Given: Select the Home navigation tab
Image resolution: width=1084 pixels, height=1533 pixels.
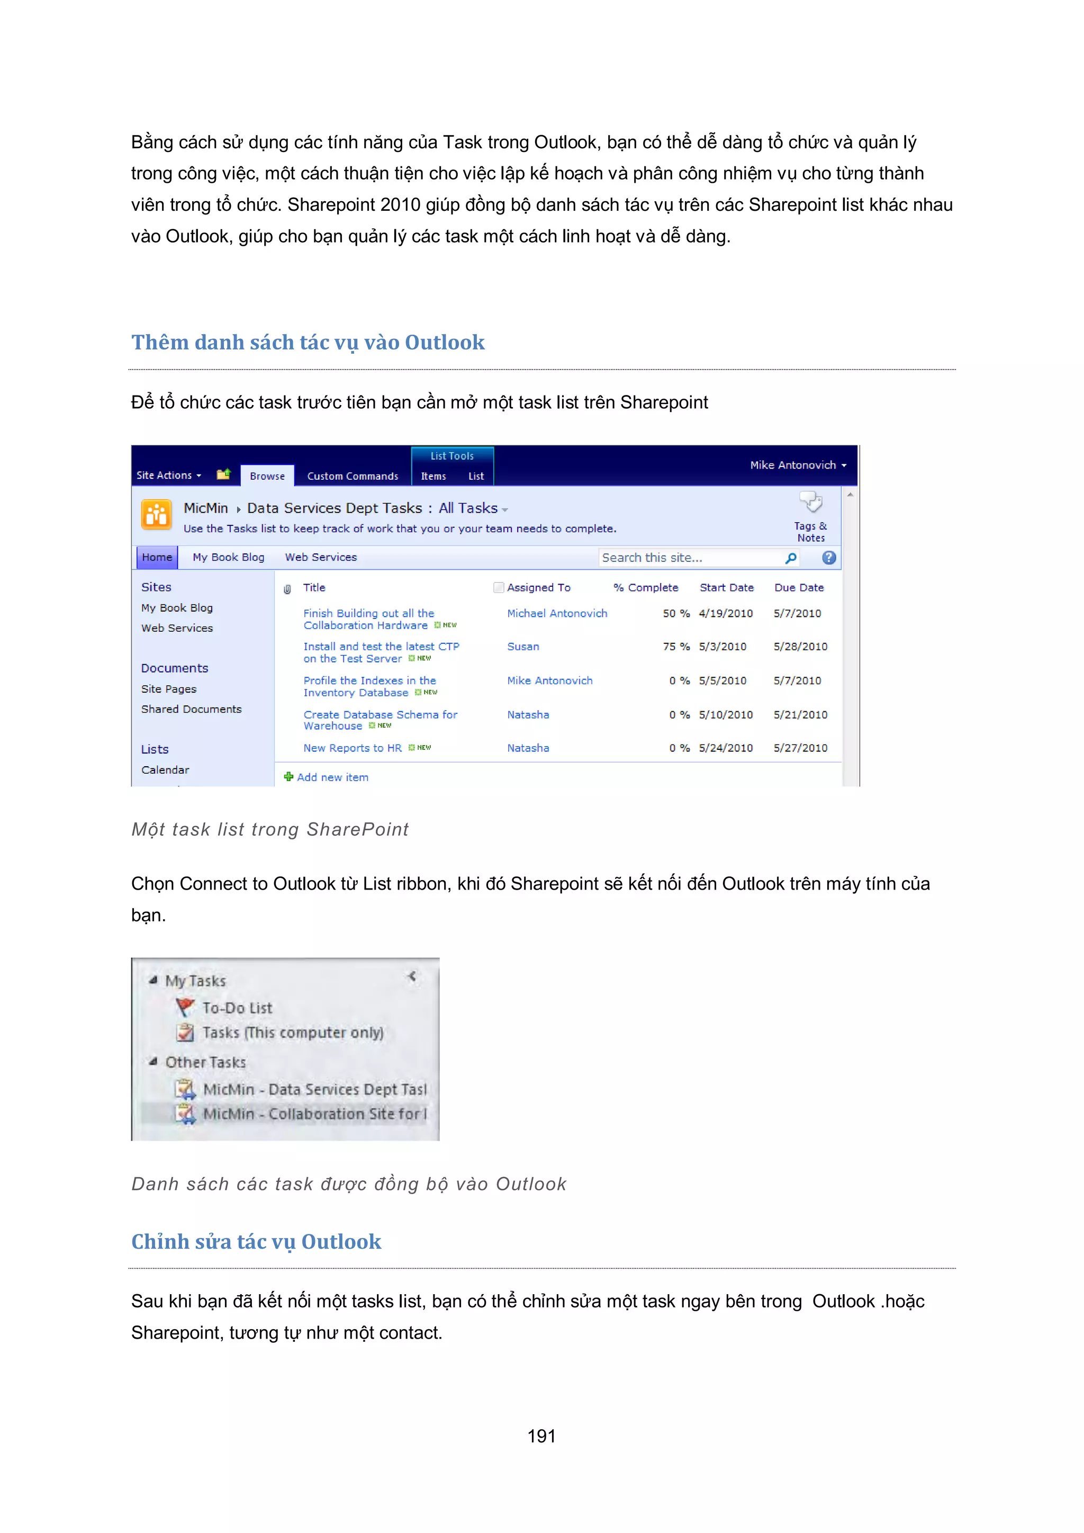Looking at the screenshot, I should click(x=157, y=558).
